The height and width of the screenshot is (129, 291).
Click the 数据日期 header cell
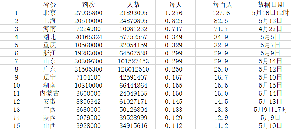pyautogui.click(x=271, y=4)
